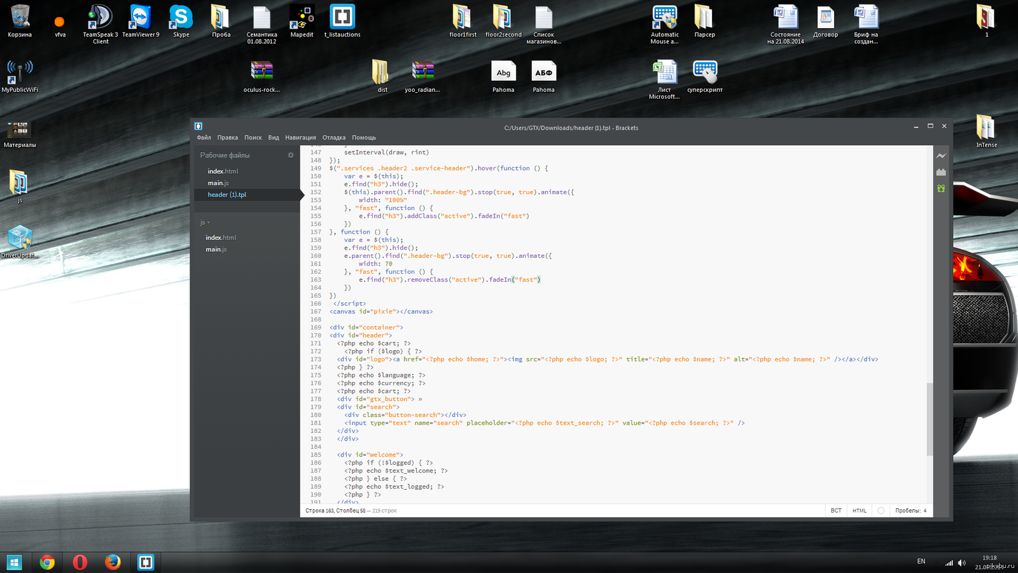The image size is (1018, 573).
Task: Launch Chrome from taskbar
Action: [47, 562]
